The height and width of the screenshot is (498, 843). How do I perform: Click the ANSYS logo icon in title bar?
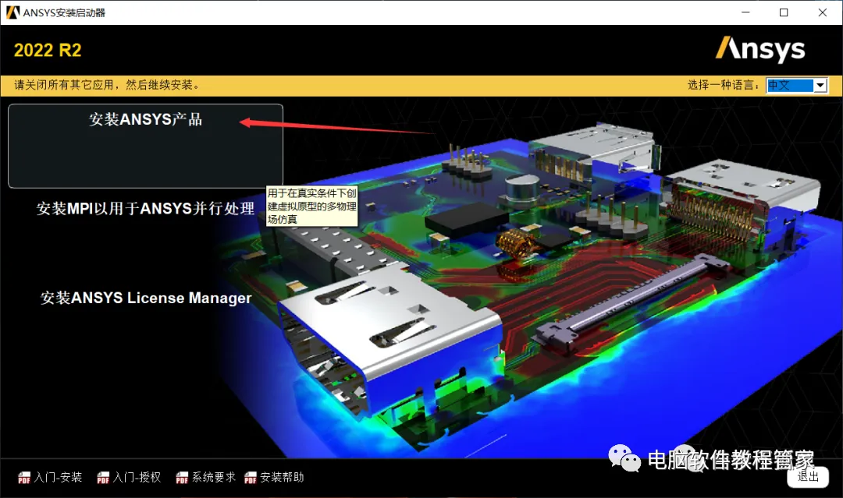pos(12,12)
